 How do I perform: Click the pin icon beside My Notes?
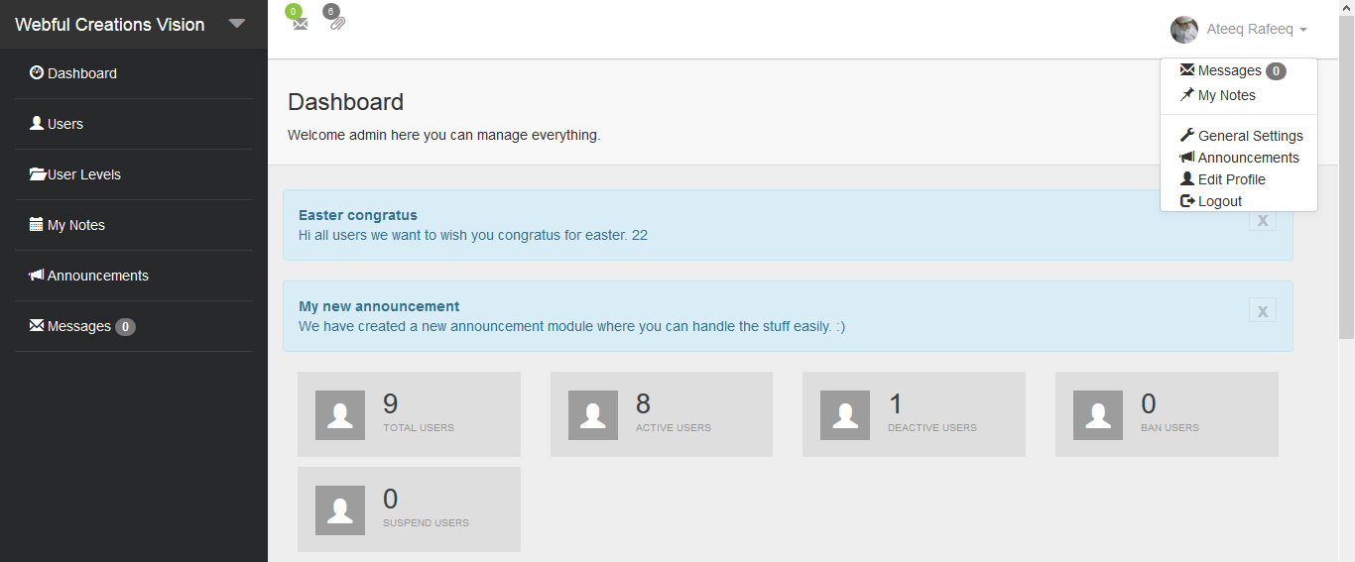tap(1186, 95)
